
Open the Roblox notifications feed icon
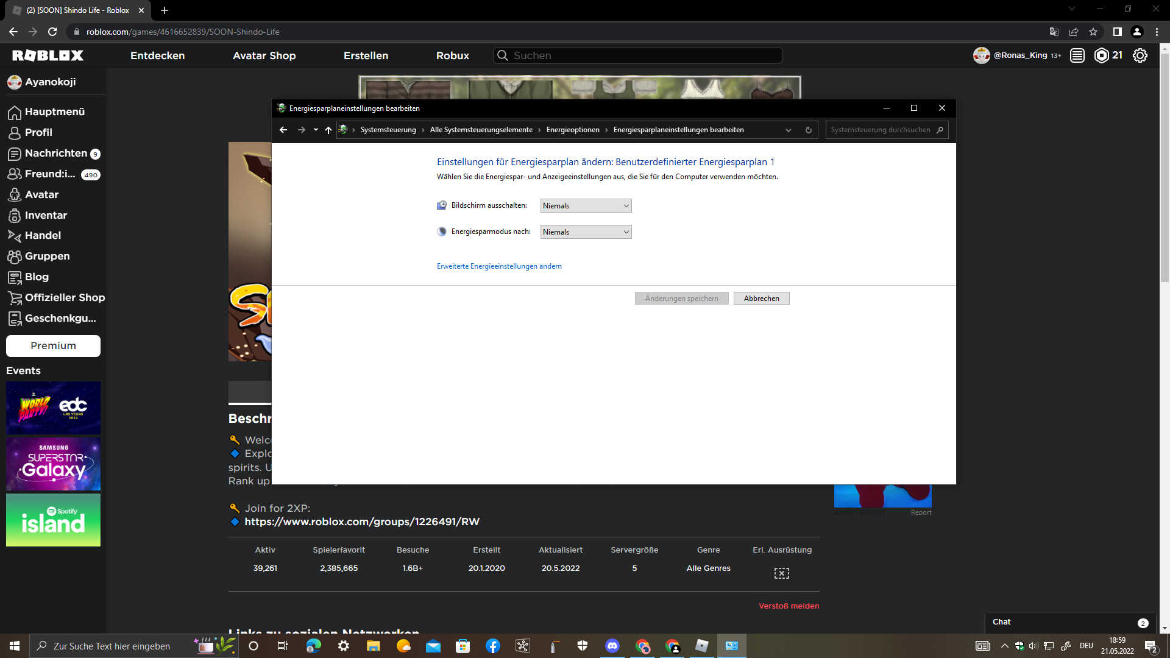click(1077, 55)
